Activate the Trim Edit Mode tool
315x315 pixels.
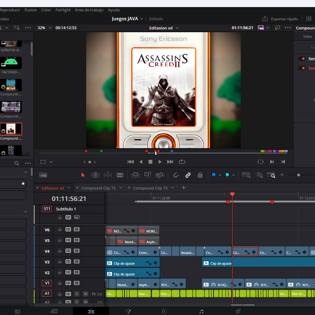pyautogui.click(x=95, y=175)
